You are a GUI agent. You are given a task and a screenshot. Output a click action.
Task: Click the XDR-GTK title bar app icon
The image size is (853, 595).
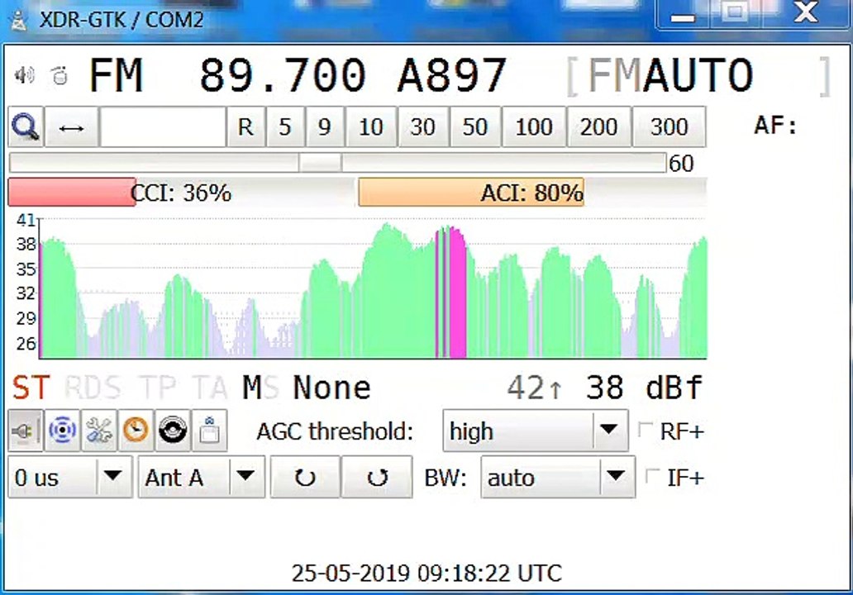(x=19, y=21)
